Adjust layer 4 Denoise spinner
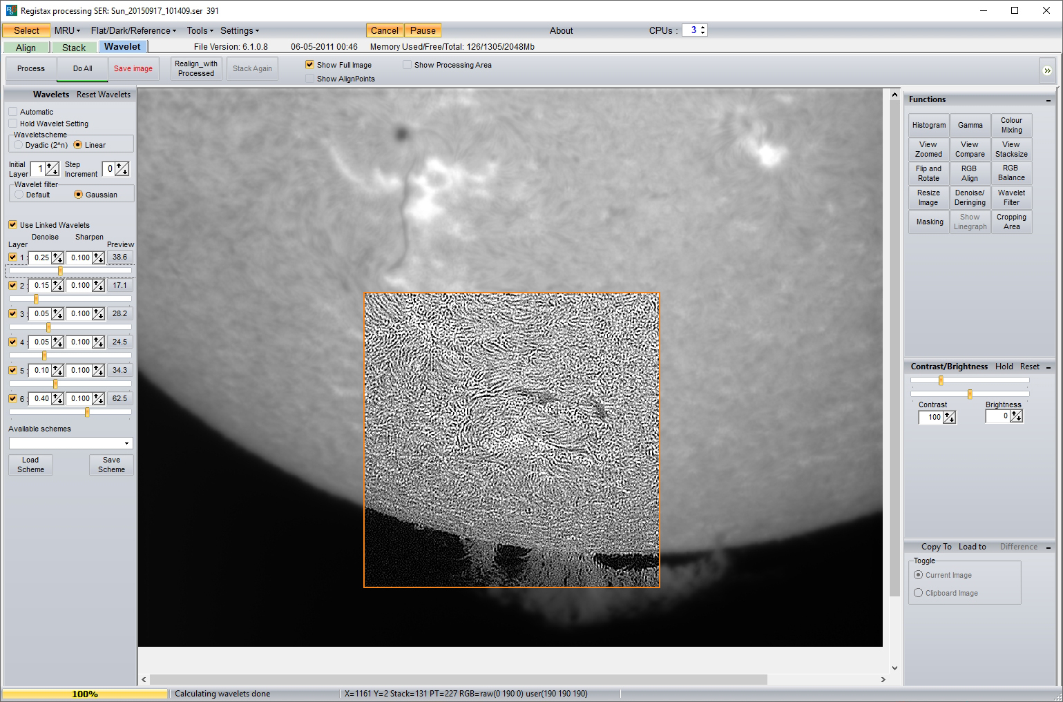The height and width of the screenshot is (702, 1063). [57, 342]
